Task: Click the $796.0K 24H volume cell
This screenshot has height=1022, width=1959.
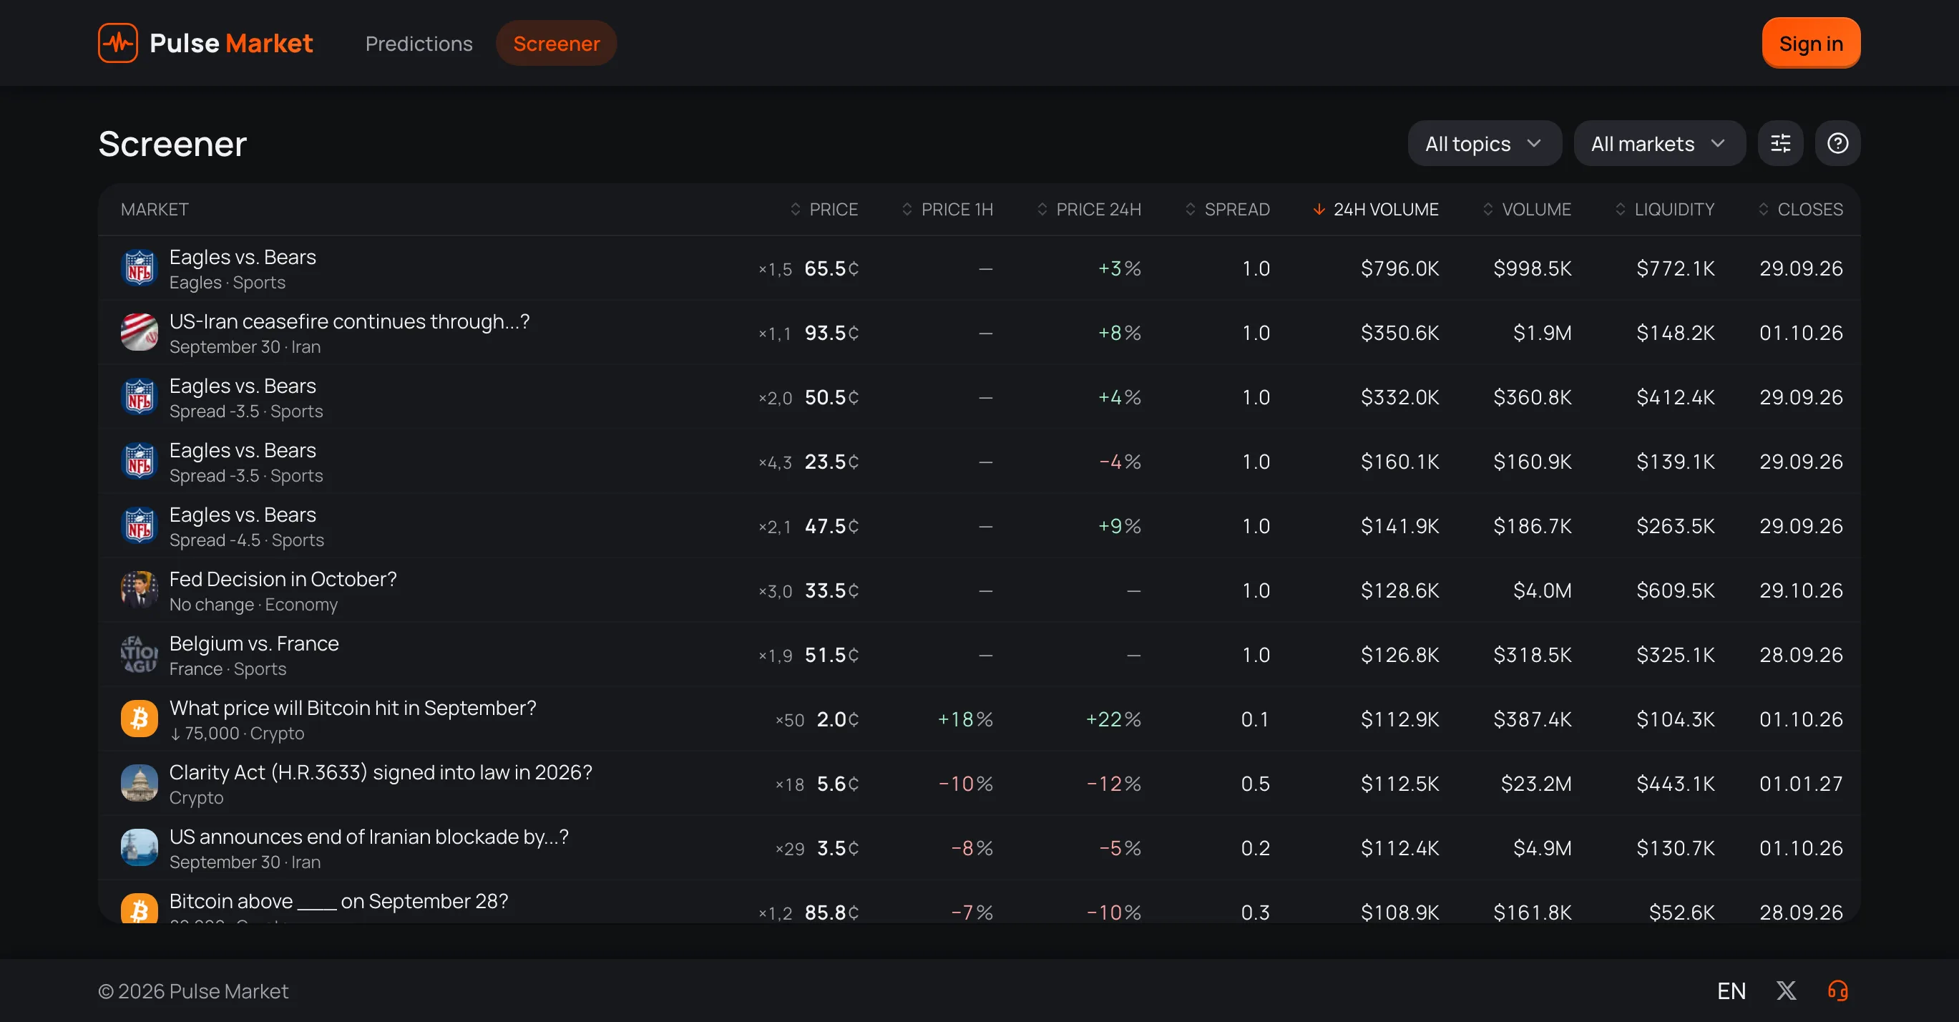Action: click(1399, 268)
